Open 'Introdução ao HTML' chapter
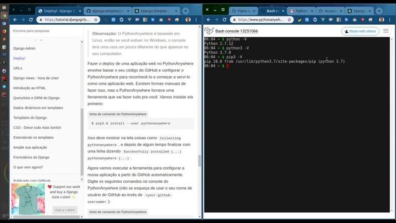The image size is (396, 223). point(29,88)
